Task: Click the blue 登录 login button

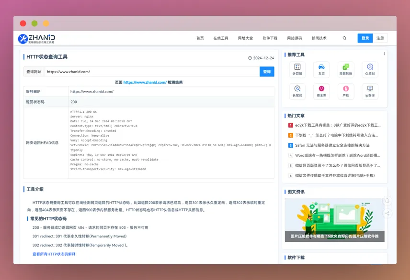Action: pyautogui.click(x=364, y=38)
